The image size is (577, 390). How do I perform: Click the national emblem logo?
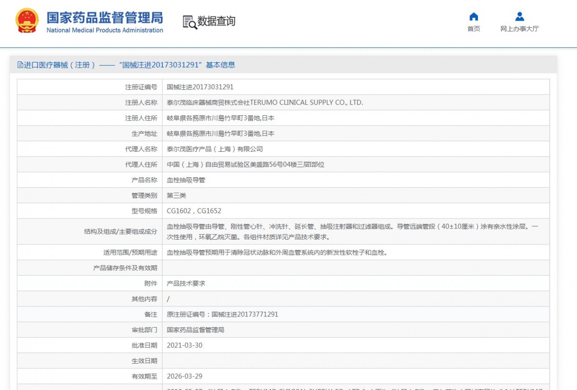[x=27, y=21]
